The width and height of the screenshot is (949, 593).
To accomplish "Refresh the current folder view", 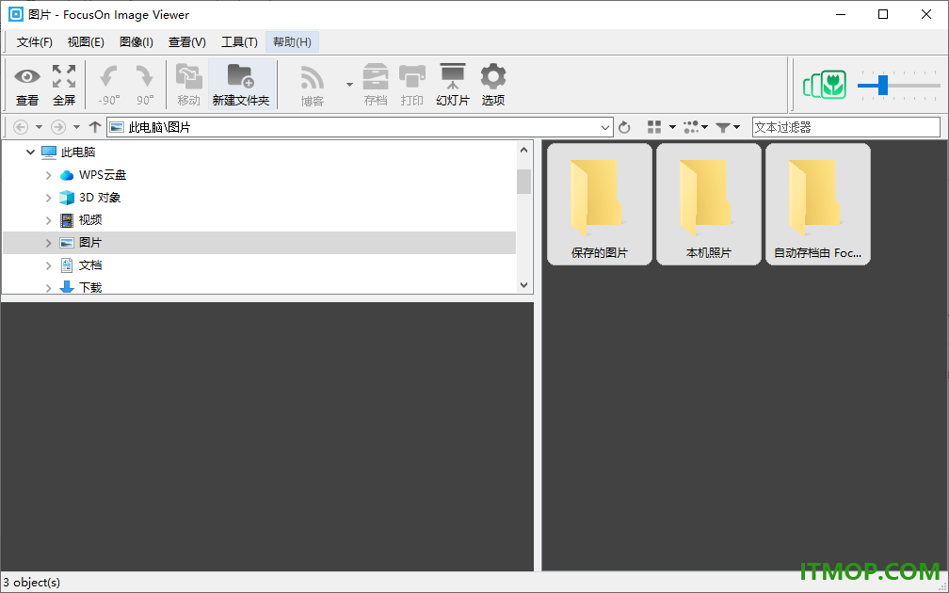I will point(624,127).
